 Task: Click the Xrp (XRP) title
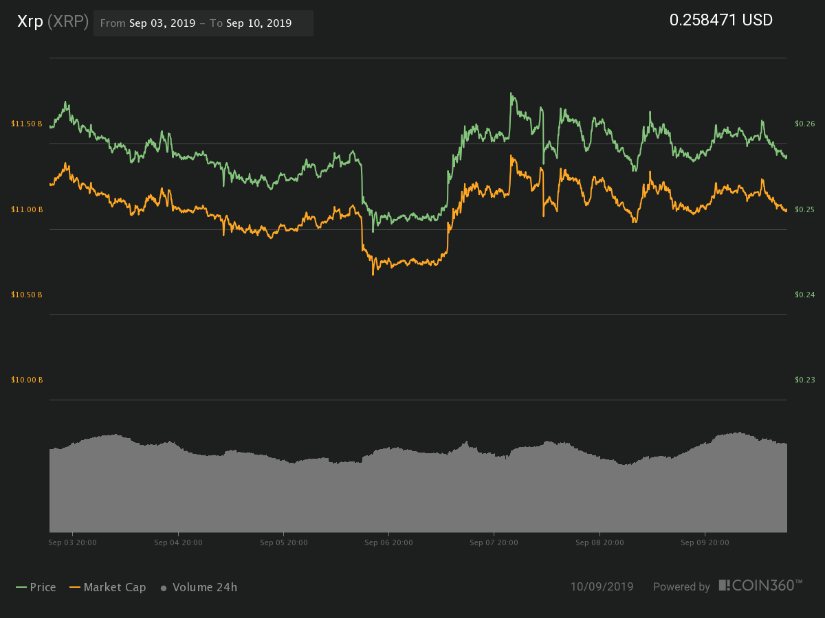click(53, 22)
